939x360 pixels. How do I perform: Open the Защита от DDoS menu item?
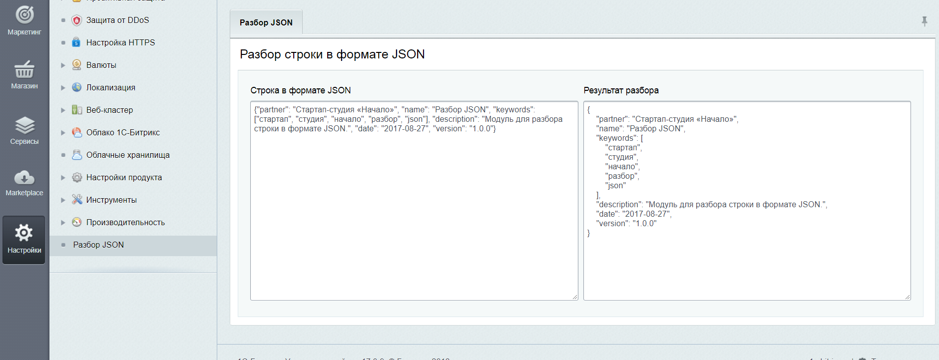point(118,20)
